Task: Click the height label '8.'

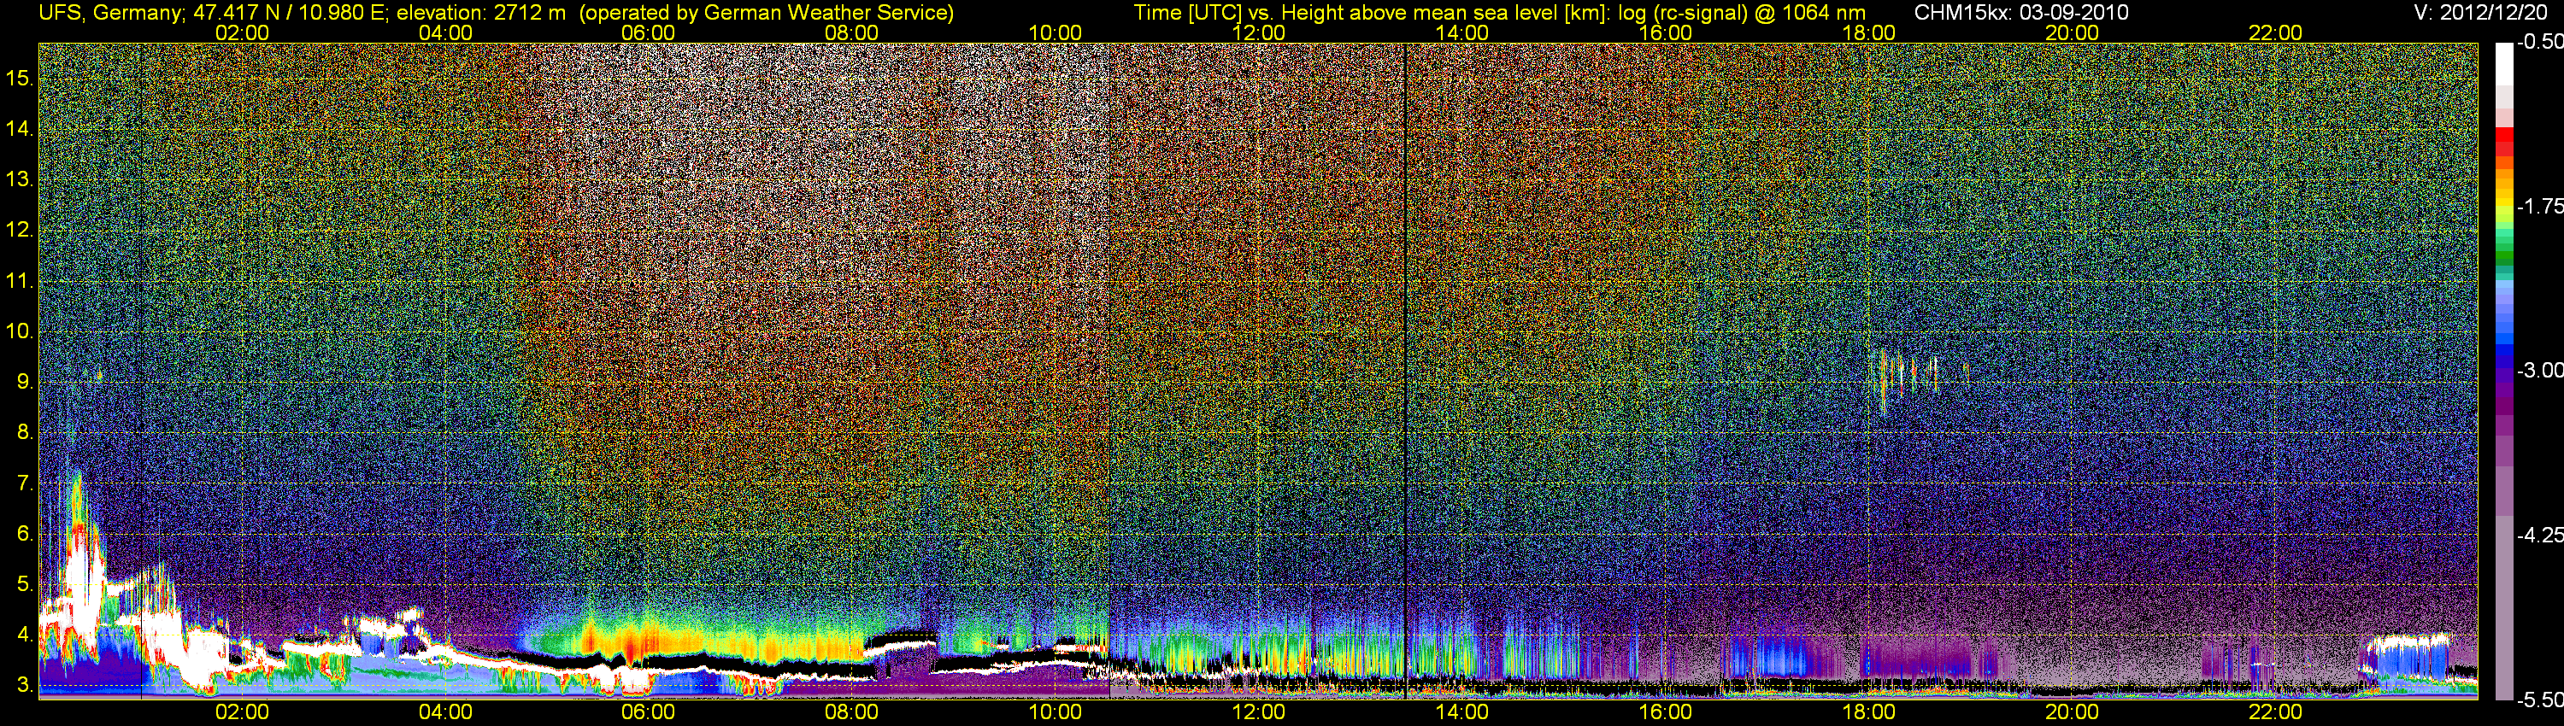Action: tap(25, 433)
